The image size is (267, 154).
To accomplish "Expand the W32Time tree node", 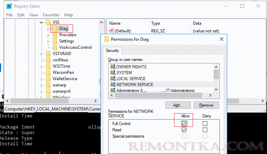I will [x=42, y=67].
